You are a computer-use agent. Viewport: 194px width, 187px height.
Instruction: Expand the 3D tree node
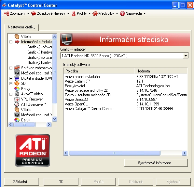click(11, 84)
